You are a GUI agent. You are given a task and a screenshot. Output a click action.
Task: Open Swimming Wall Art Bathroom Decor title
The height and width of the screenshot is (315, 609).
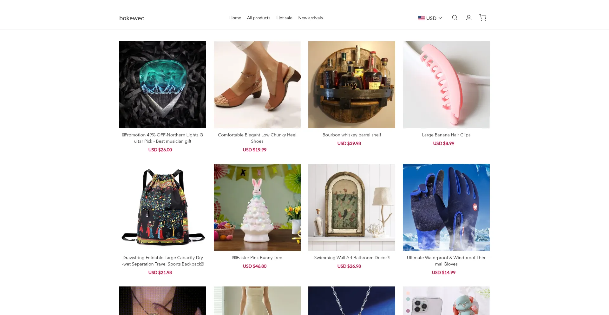pos(352,258)
